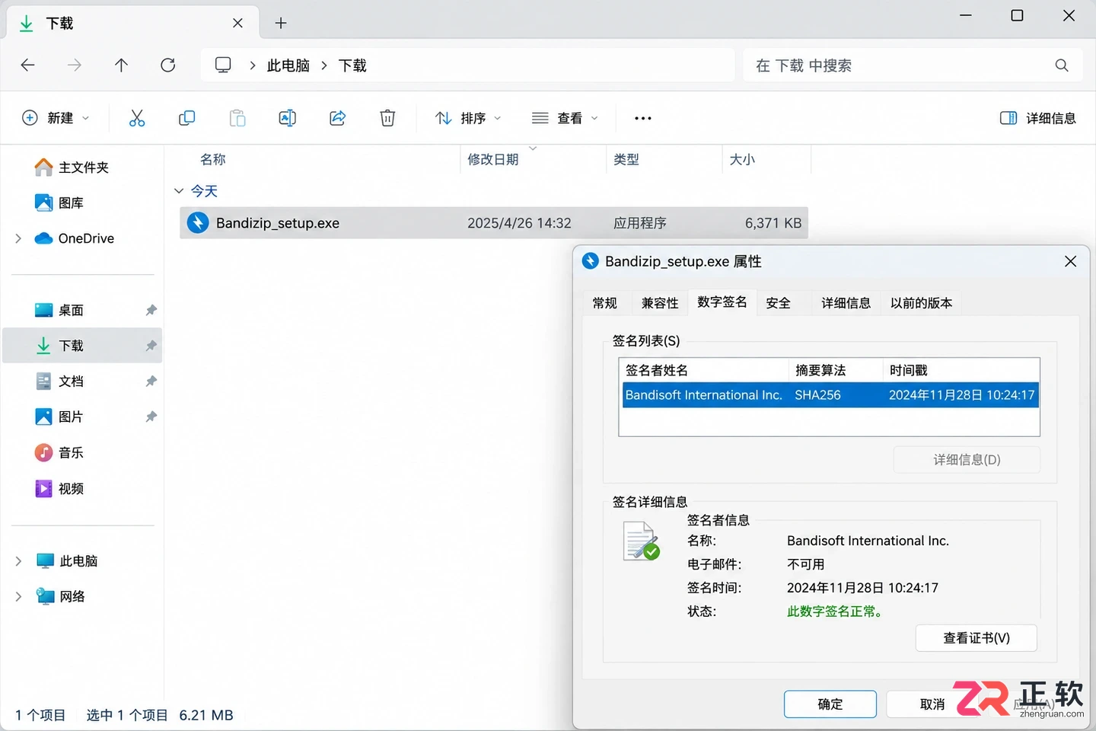Go back with the left arrow
Viewport: 1096px width, 731px height.
point(27,65)
